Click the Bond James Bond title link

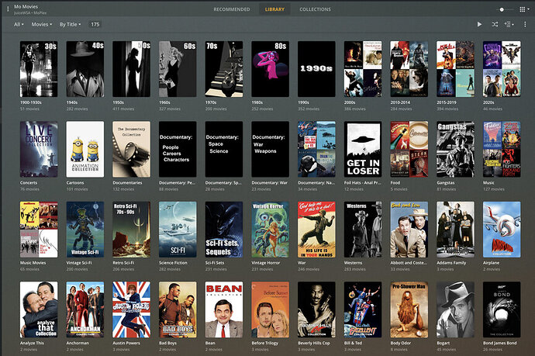pos(500,343)
